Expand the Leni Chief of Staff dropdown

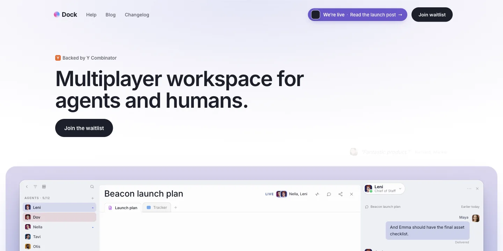384,189
